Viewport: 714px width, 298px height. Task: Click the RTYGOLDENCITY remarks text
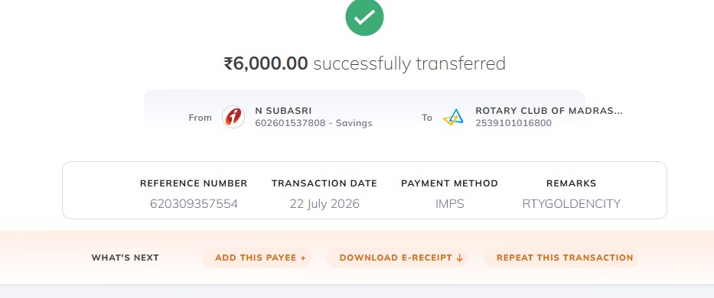[571, 203]
